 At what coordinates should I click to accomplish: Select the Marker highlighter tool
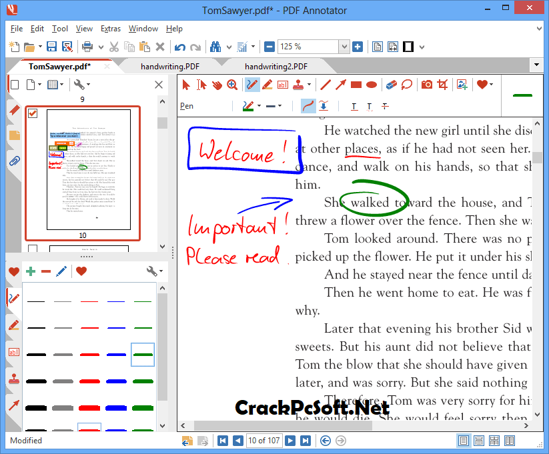tap(267, 85)
